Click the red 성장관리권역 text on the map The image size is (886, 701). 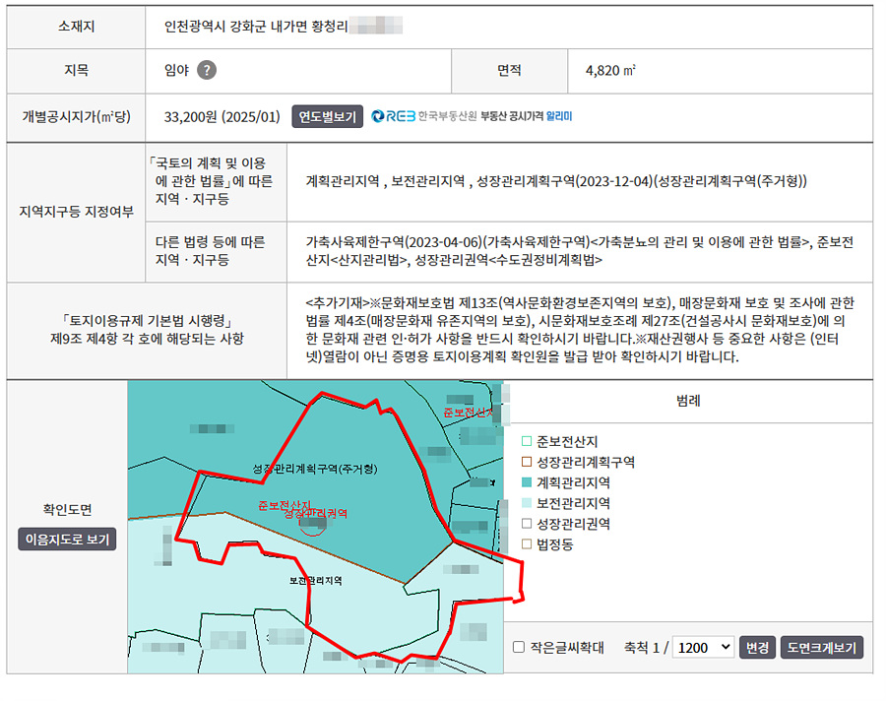(x=317, y=513)
